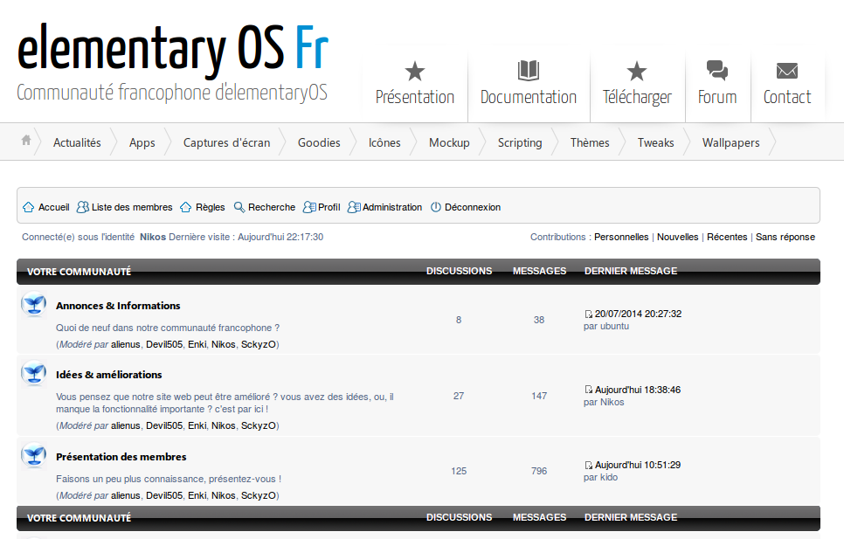Open Liste des membres link
Screen dimensions: 844x539
[x=132, y=207]
